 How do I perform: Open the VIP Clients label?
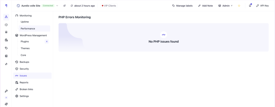[109, 6]
